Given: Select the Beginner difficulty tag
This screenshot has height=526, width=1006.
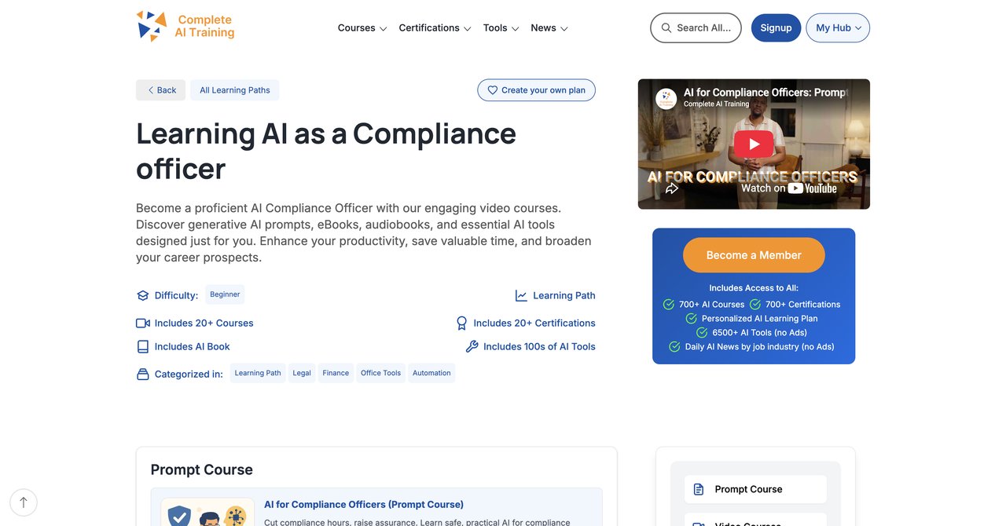Looking at the screenshot, I should pyautogui.click(x=225, y=294).
